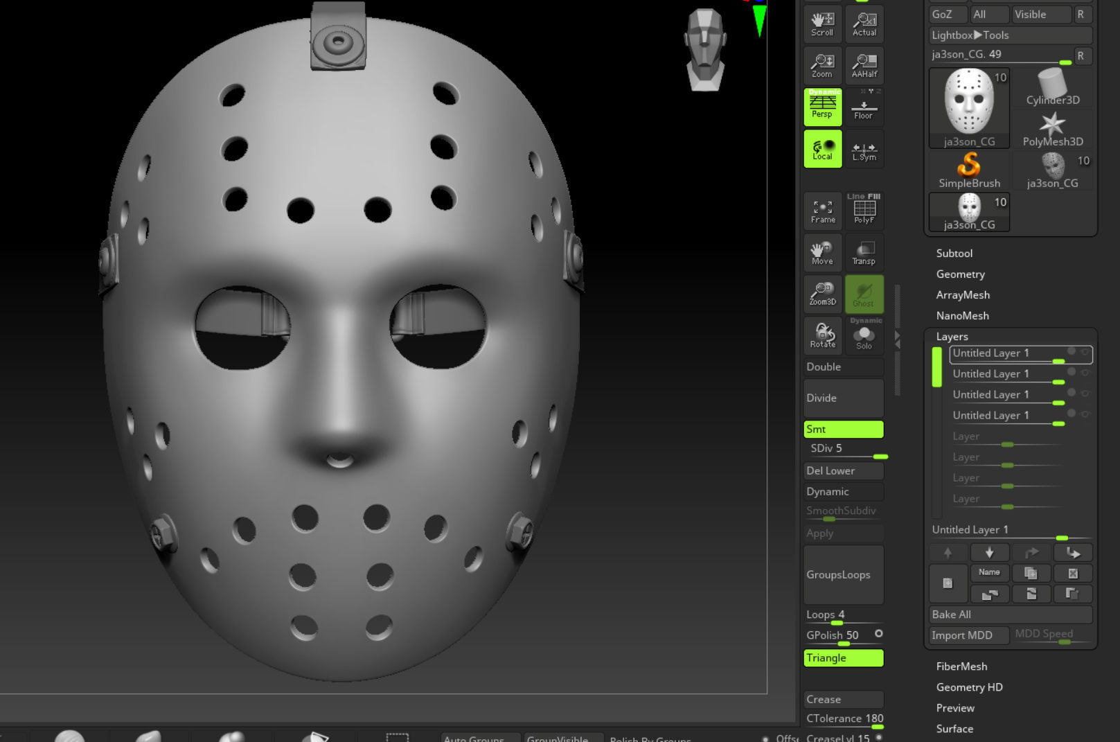Select the Cylinder3D tool

point(1052,87)
